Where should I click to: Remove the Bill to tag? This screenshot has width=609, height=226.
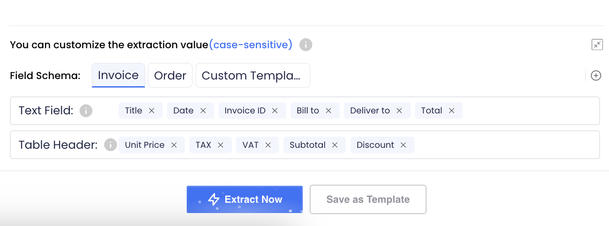point(329,111)
